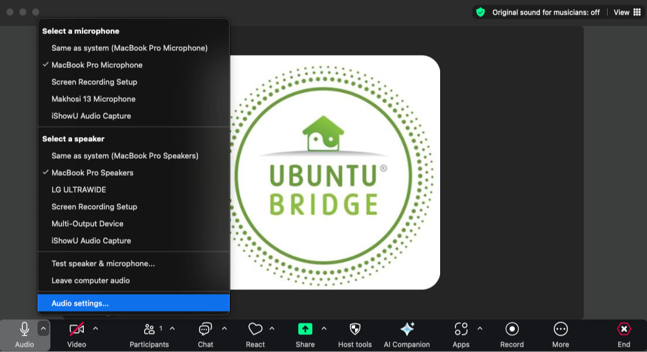Choose Makhosi 13 Microphone
647x352 pixels.
coord(134,99)
